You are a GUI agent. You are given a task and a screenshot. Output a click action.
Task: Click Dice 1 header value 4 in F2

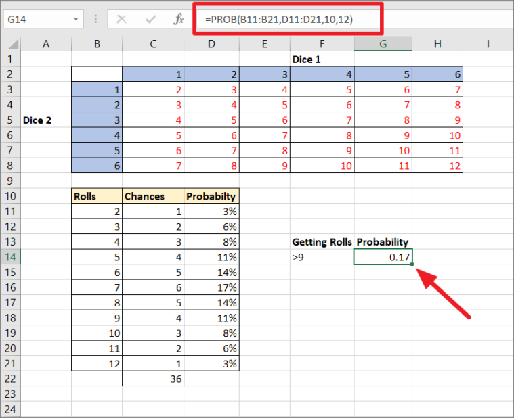click(x=322, y=74)
